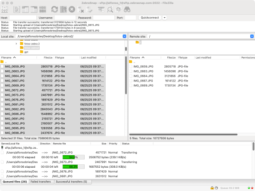Select queued /IMG_0676.JPG remote file entry

point(62,171)
